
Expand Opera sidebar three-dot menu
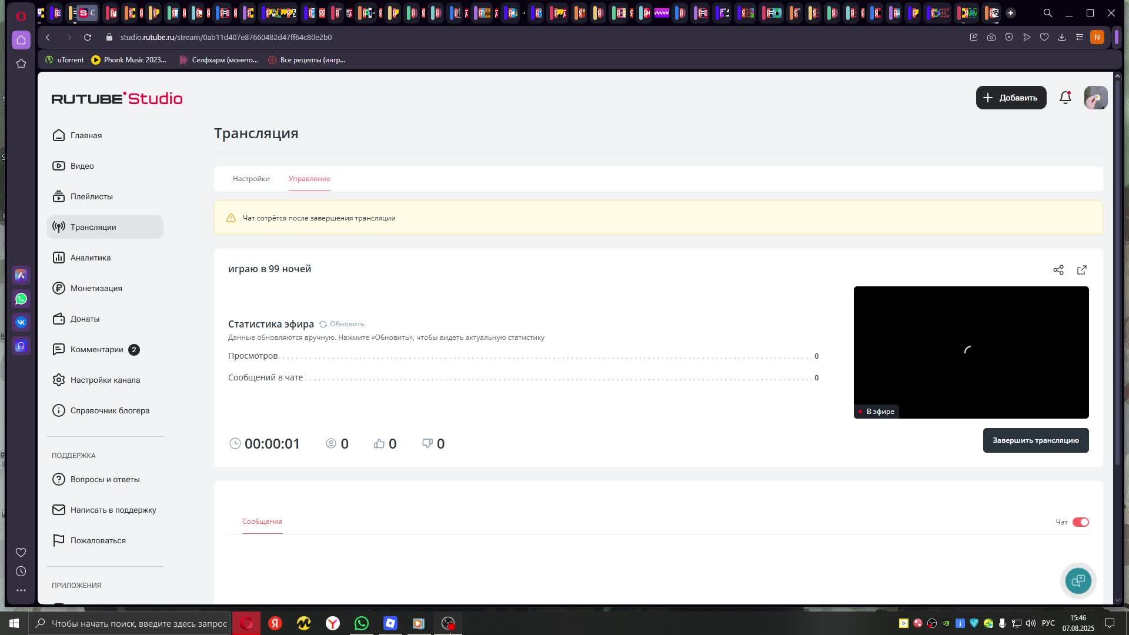tap(21, 590)
